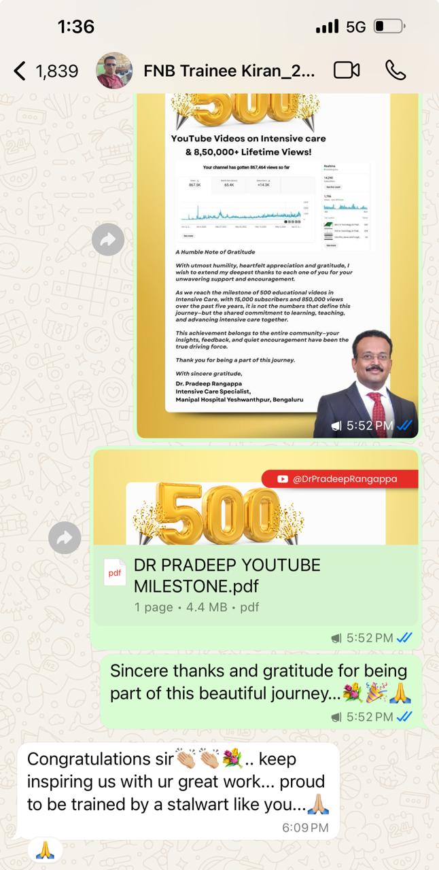Open FNB Trainee Kiran contact info
The height and width of the screenshot is (870, 439).
click(229, 71)
